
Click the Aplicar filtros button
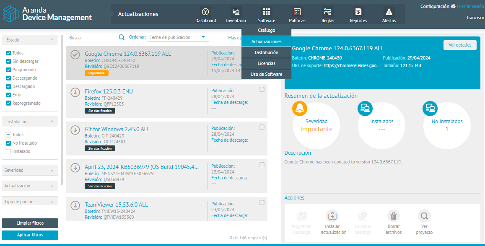(x=30, y=235)
